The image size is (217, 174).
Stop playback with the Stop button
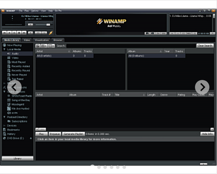19,33
